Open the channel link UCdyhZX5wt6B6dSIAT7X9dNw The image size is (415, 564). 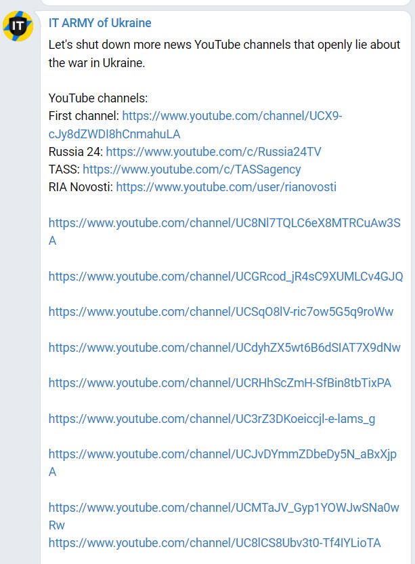224,348
